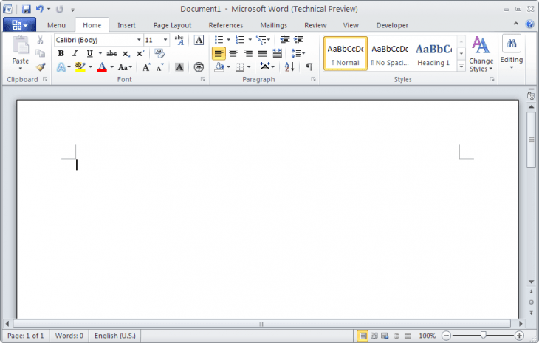Toggle Subscript formatting
Viewport: 539px width, 343px height.
tap(126, 53)
